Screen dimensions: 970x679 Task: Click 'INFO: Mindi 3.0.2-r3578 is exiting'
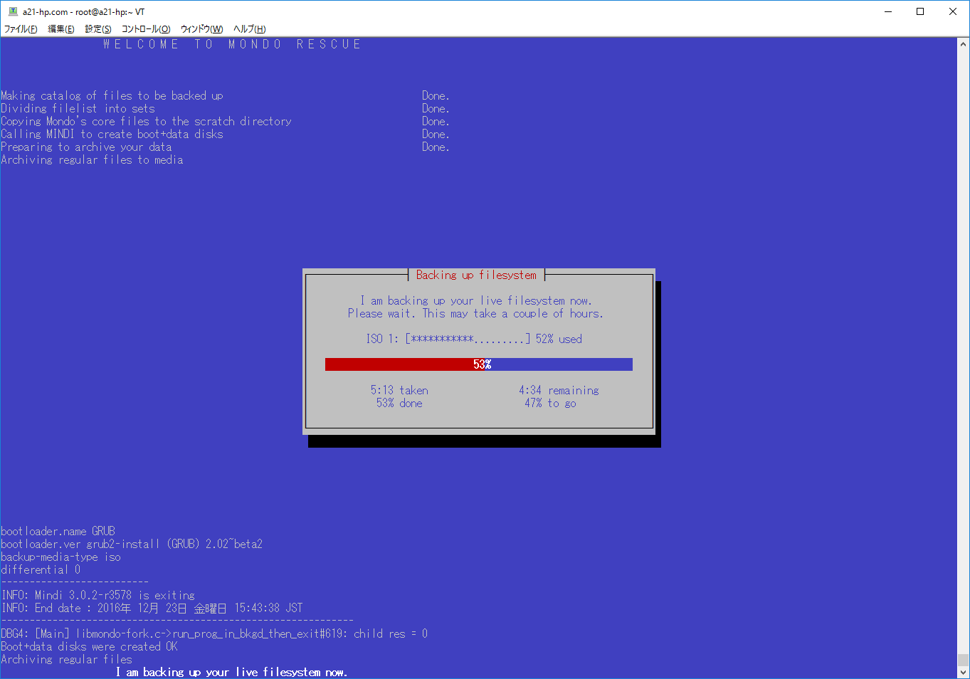click(97, 595)
